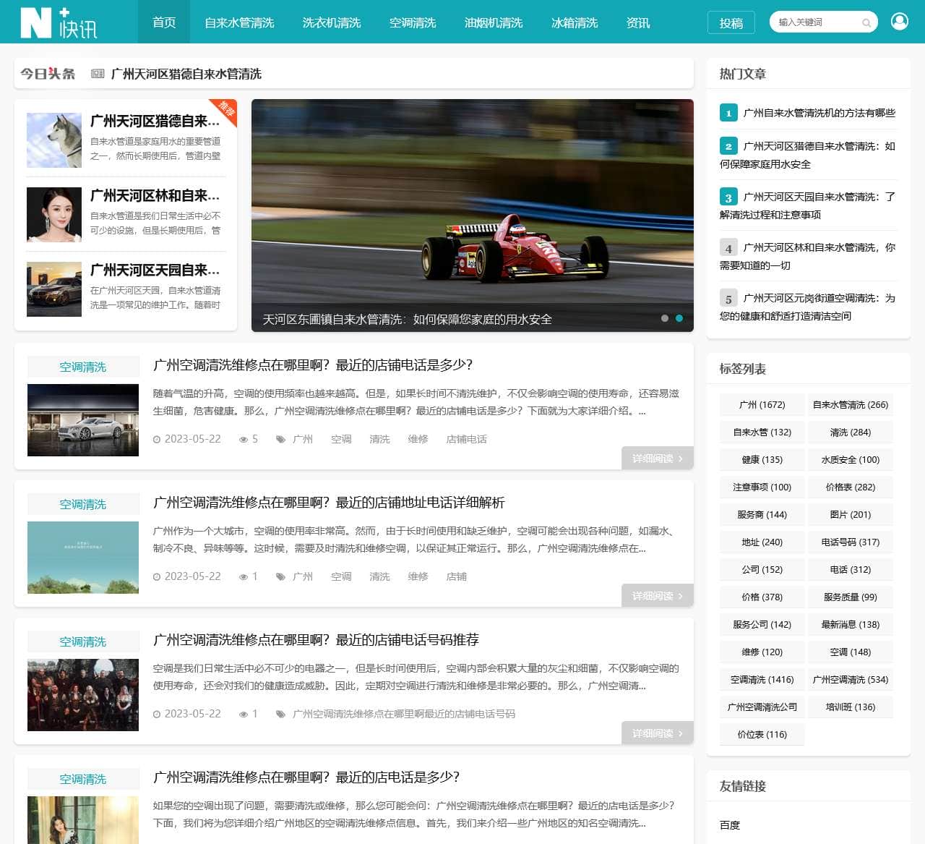The height and width of the screenshot is (844, 925).
Task: Click the newspaper icon beside 今日头条
Action: point(98,74)
